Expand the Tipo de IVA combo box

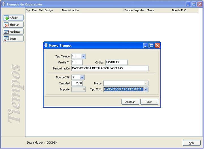(82, 77)
